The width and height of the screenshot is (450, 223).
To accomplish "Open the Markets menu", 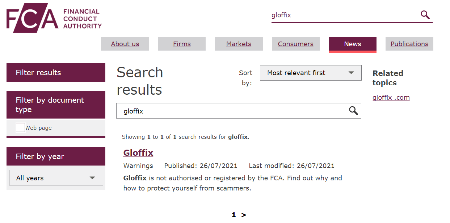I will pyautogui.click(x=239, y=44).
